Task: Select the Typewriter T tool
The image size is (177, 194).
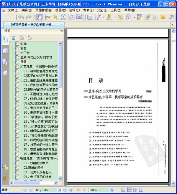Action: click(155, 17)
